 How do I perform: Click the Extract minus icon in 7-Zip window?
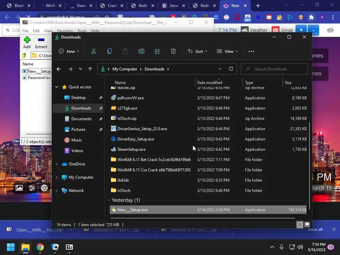pyautogui.click(x=41, y=40)
